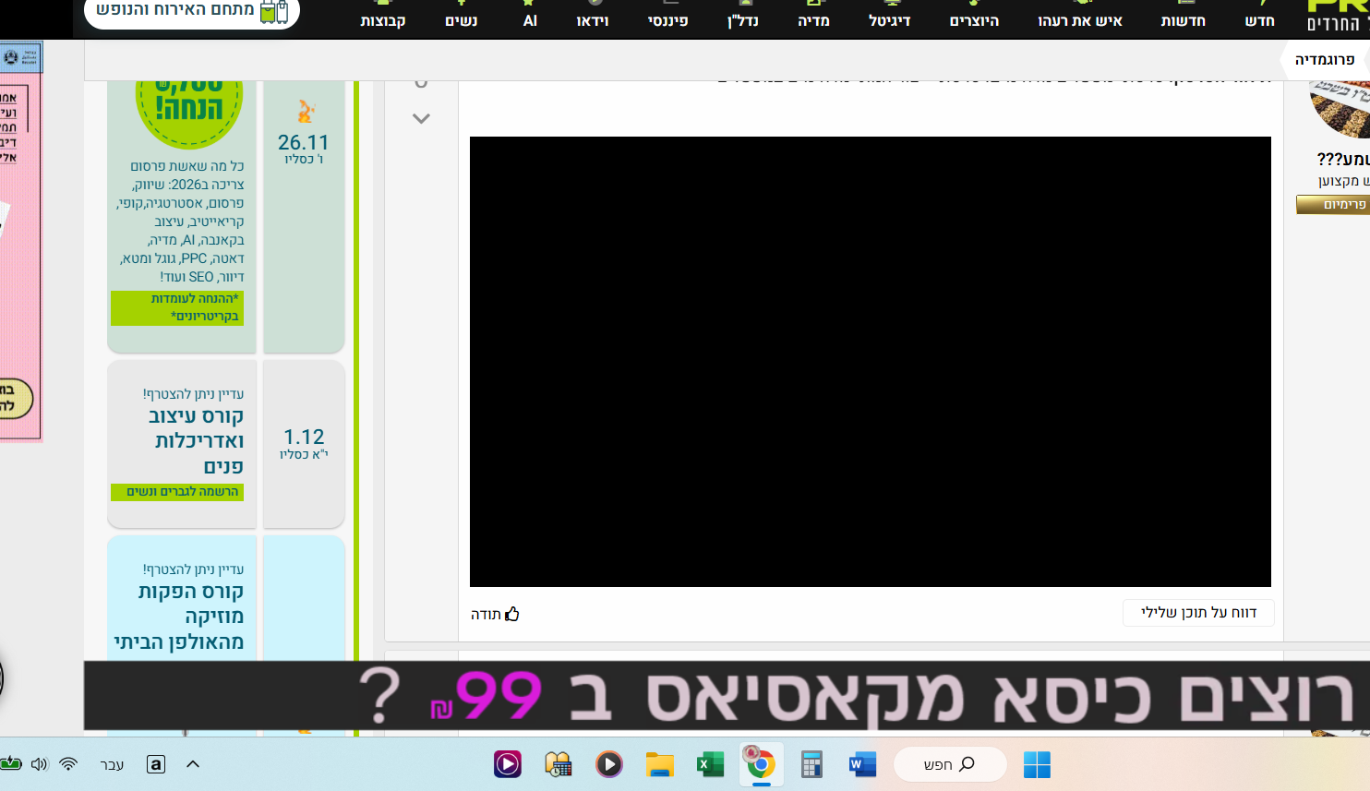Like the post with תודה thumbs-up
The image size is (1370, 791).
tap(496, 614)
